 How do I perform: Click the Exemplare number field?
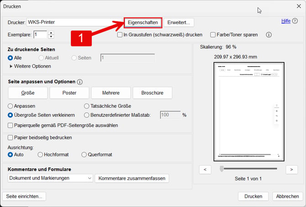pos(40,35)
